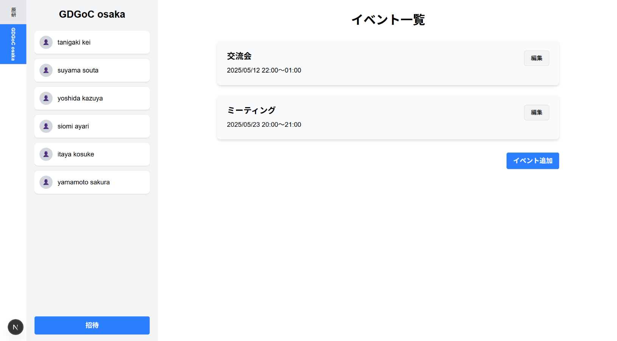Select yamamoto sakura member card
Screen dimensions: 617x341
92,182
